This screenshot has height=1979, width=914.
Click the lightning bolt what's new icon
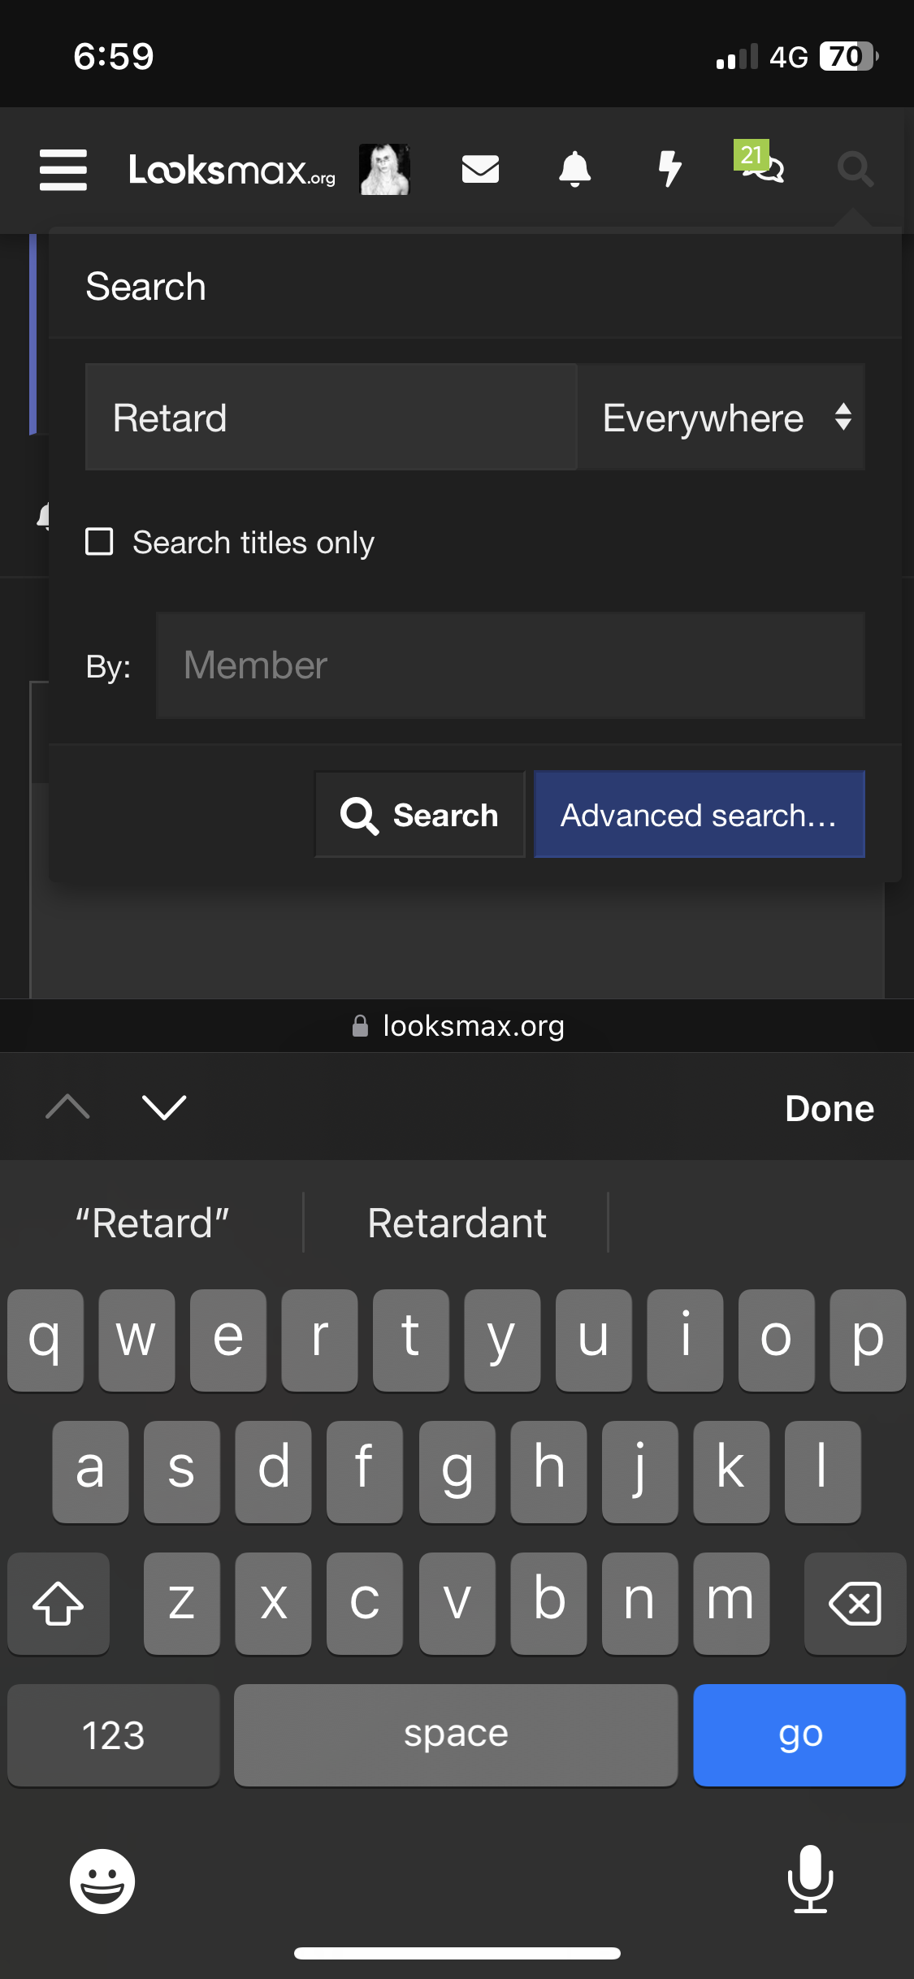(669, 169)
